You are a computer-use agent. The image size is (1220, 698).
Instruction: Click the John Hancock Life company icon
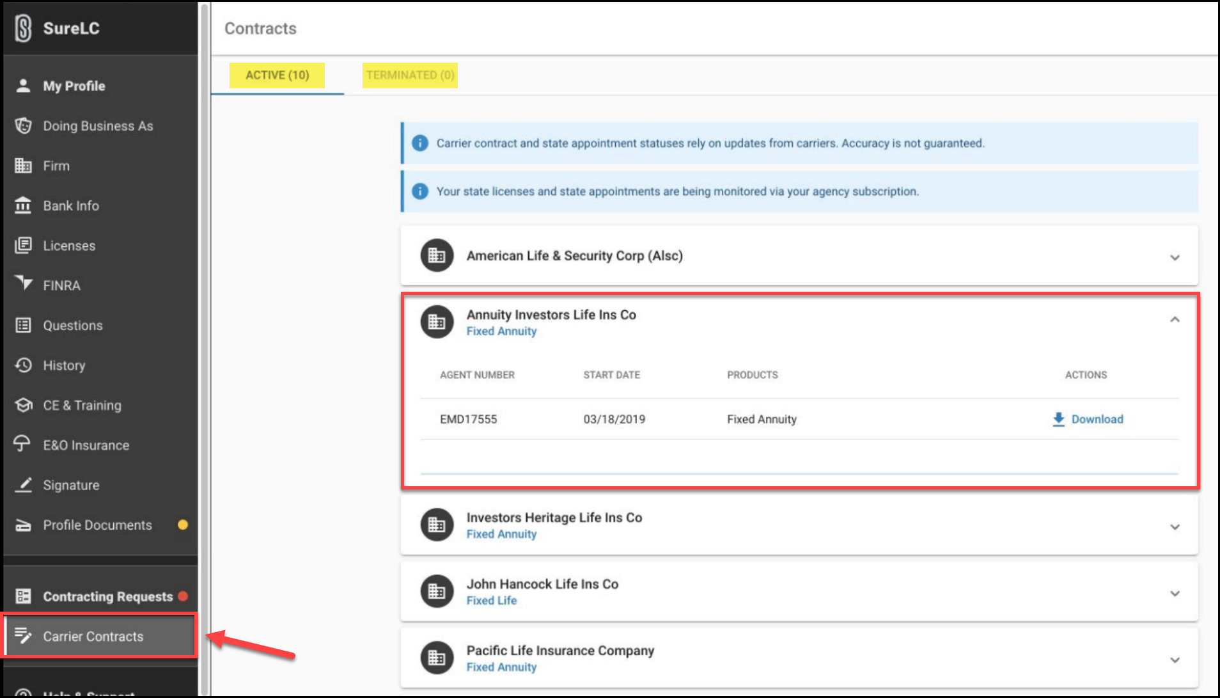click(437, 591)
